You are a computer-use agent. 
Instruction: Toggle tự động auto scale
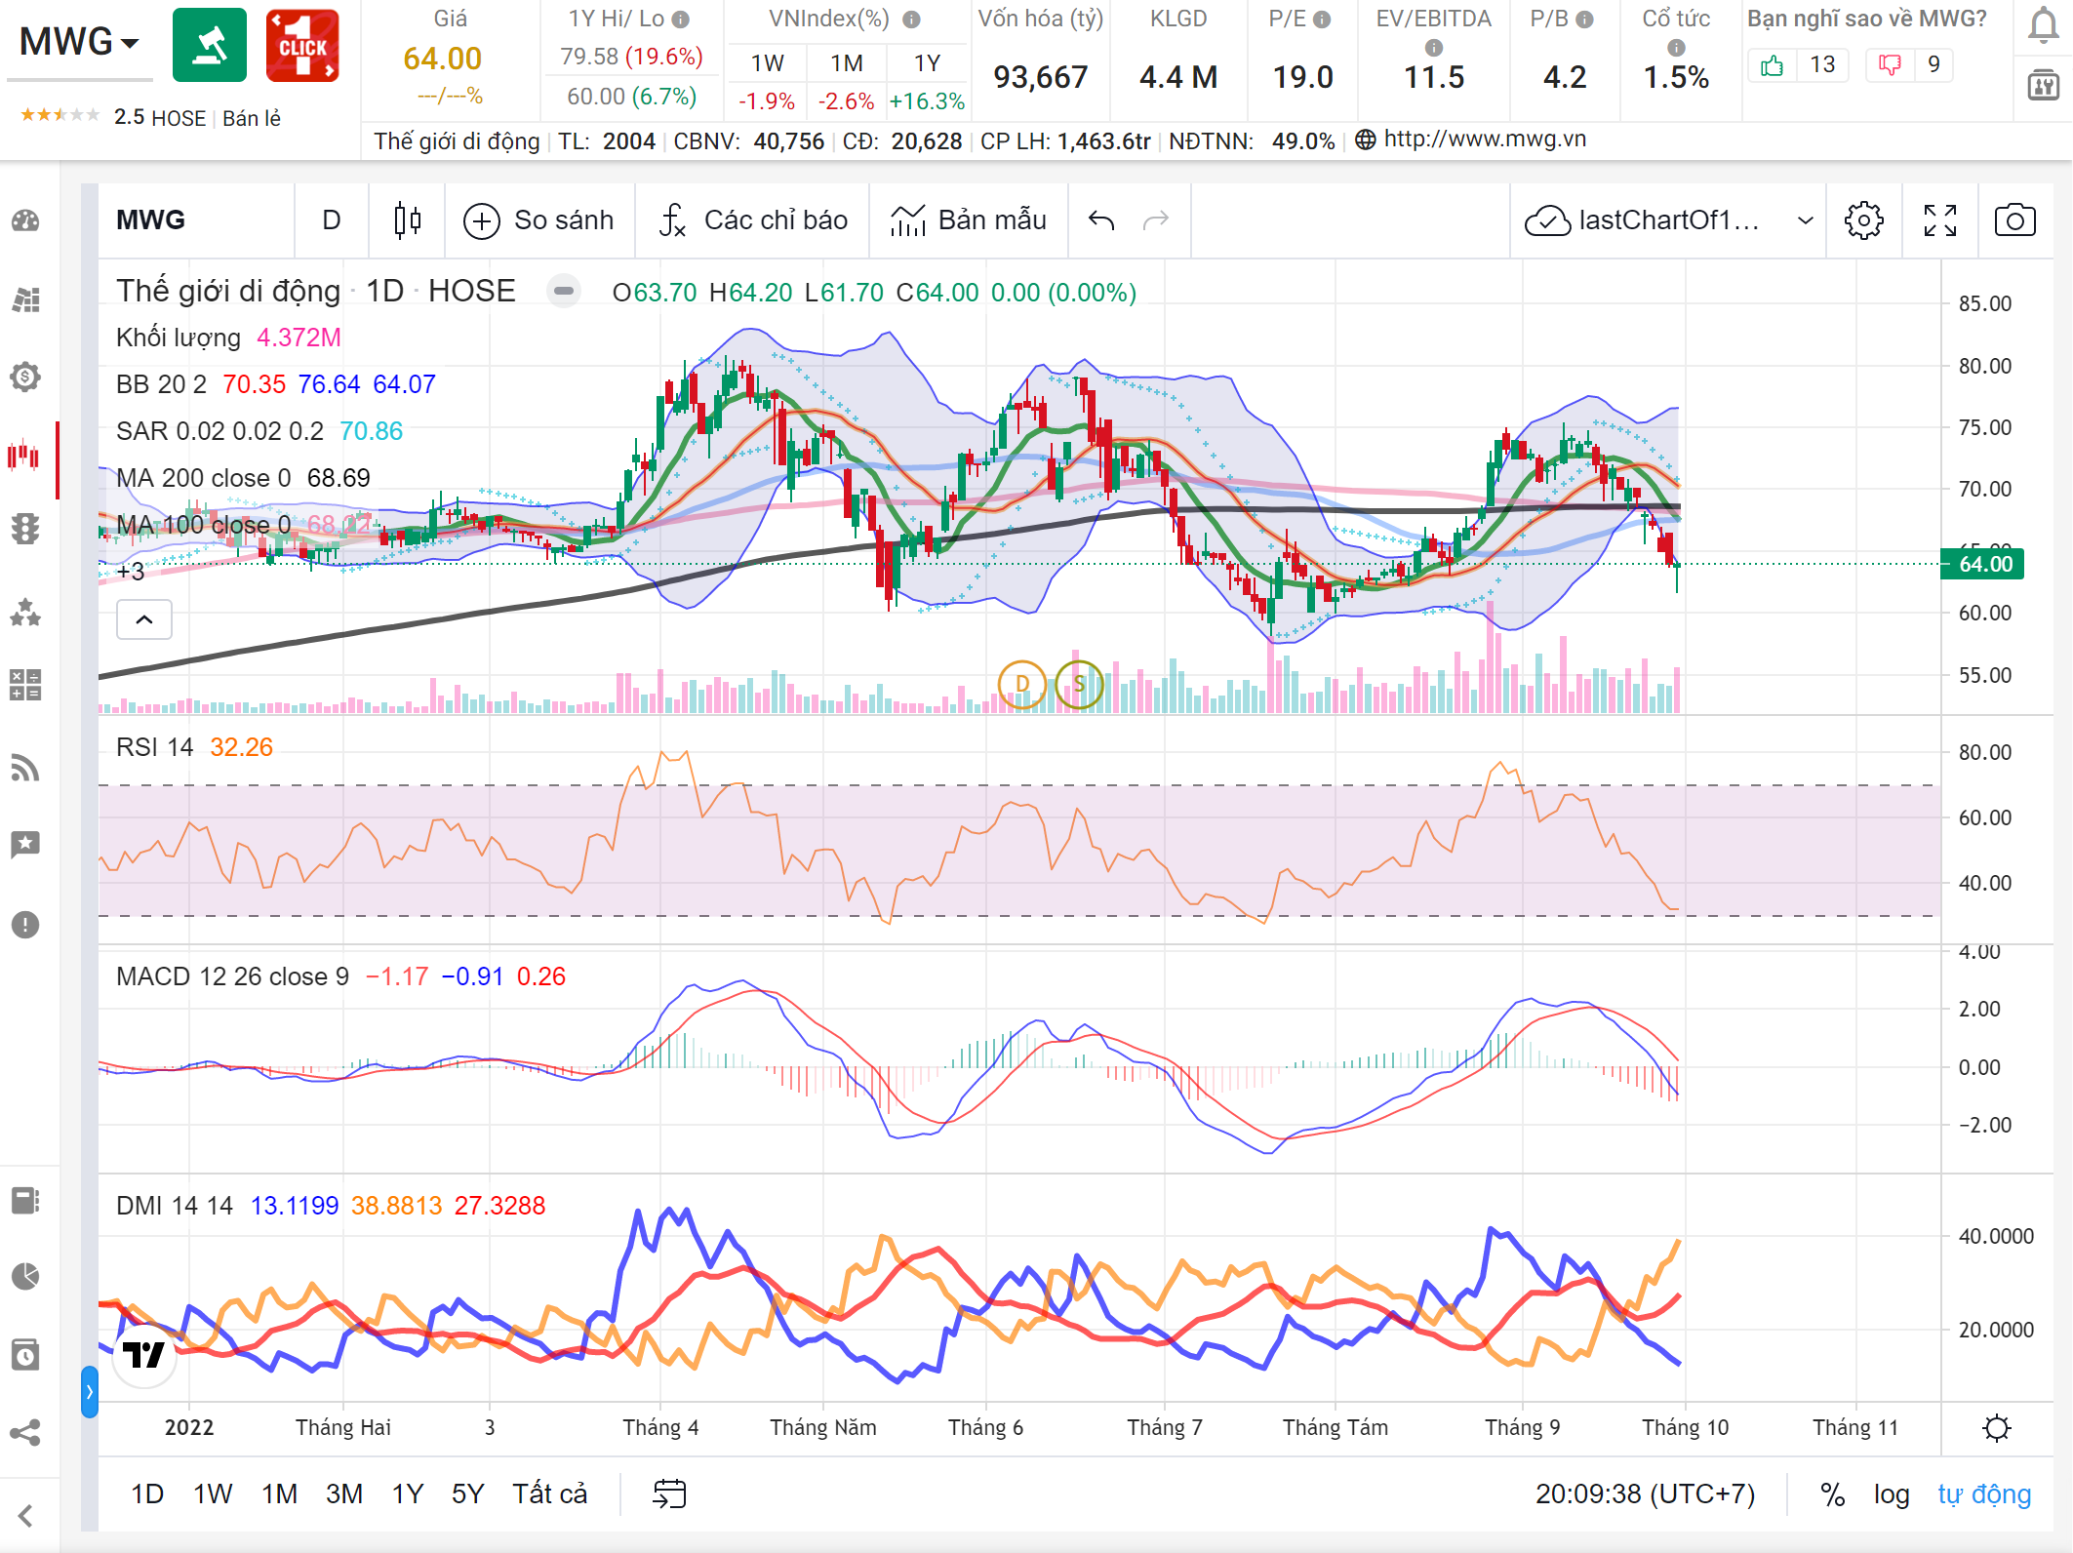point(1984,1494)
